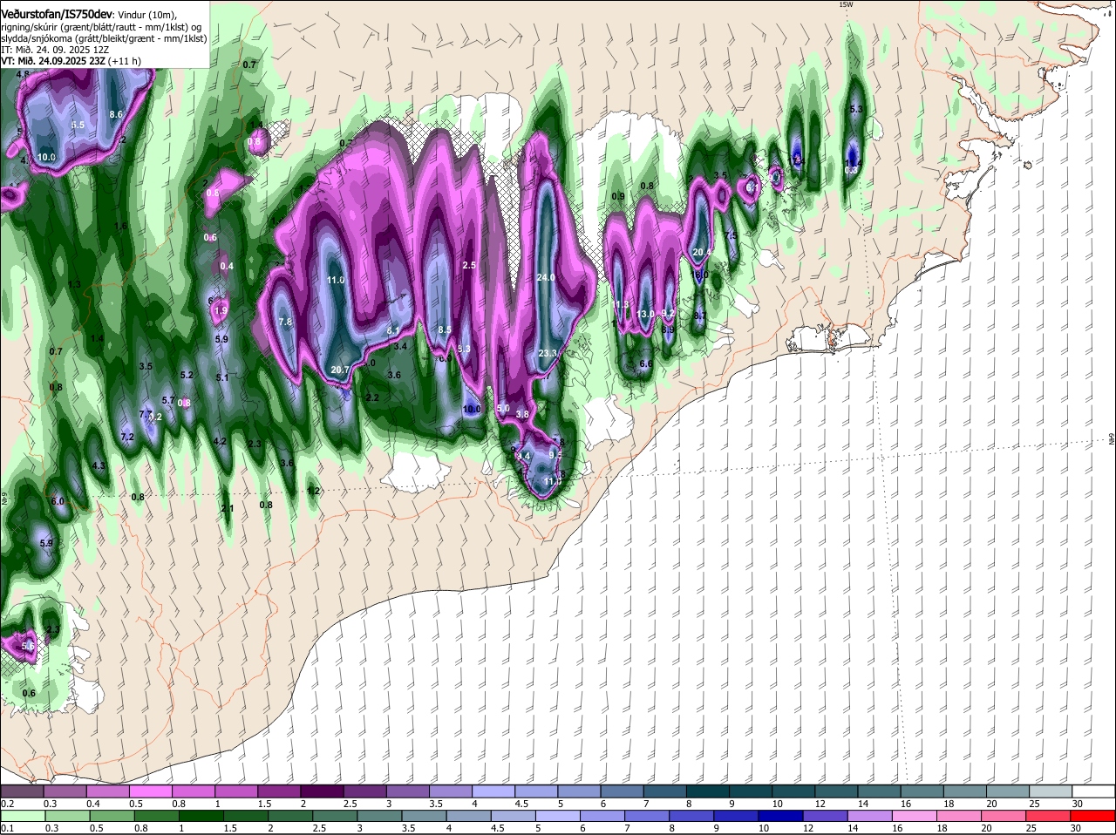Click the 8.6 value label on map
The height and width of the screenshot is (835, 1116).
pos(116,114)
